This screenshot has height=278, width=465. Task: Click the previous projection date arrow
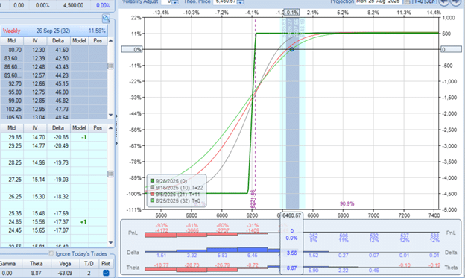[x=443, y=1]
